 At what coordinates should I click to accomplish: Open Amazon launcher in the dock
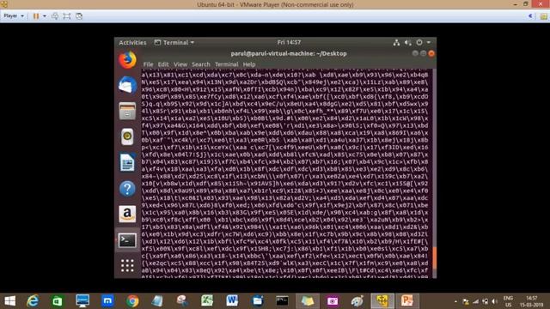(x=127, y=214)
